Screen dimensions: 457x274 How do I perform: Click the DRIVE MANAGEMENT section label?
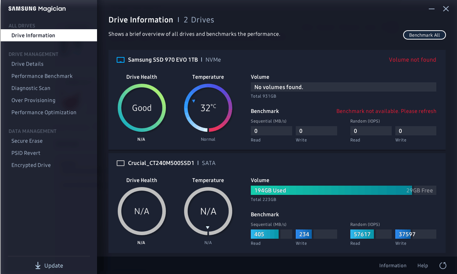pos(34,54)
